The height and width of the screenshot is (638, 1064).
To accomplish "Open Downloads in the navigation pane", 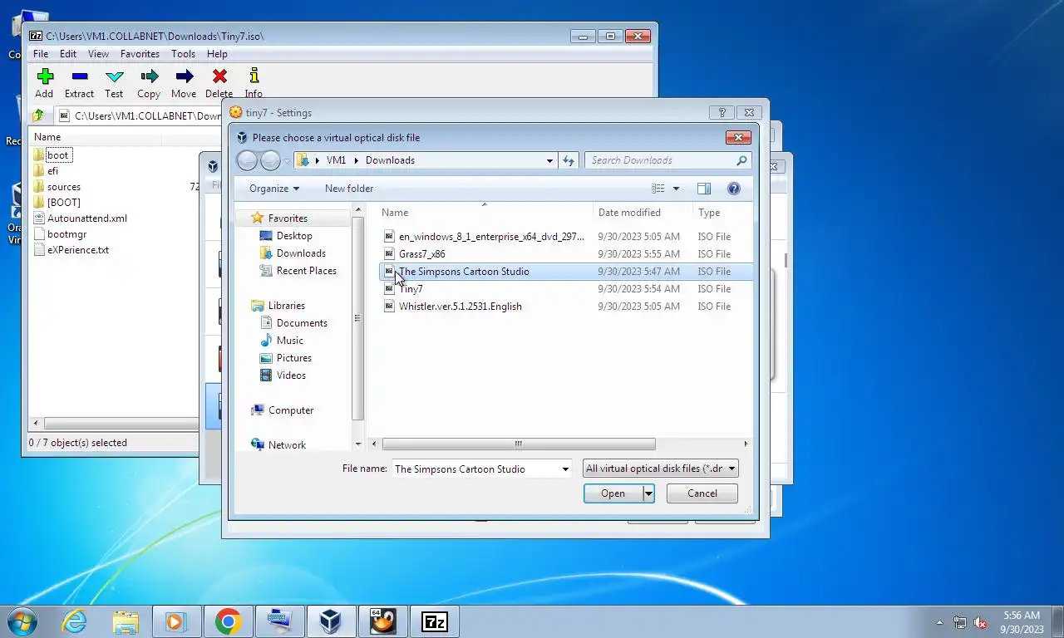I will [x=301, y=253].
